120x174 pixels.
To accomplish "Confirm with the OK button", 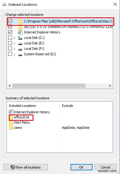I will pos(81,167).
